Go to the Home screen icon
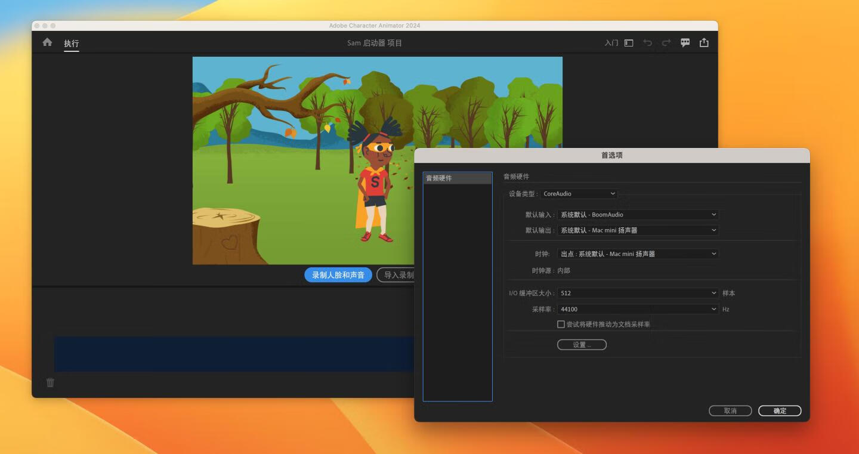The height and width of the screenshot is (454, 859). tap(47, 42)
